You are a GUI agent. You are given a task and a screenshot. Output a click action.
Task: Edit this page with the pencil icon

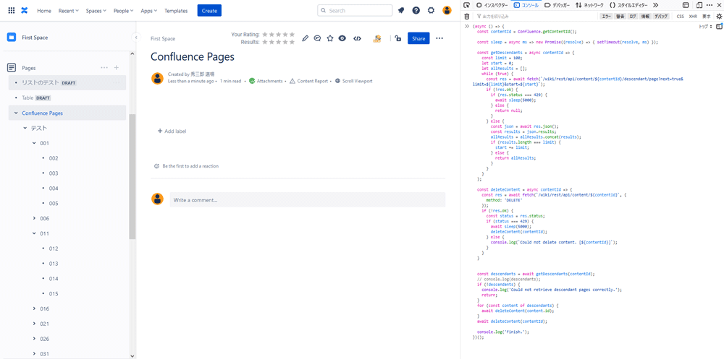pyautogui.click(x=305, y=39)
